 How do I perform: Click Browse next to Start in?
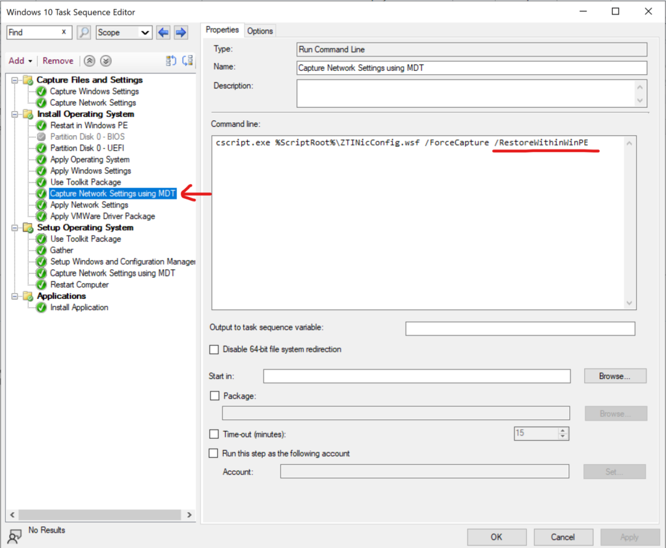pyautogui.click(x=615, y=376)
